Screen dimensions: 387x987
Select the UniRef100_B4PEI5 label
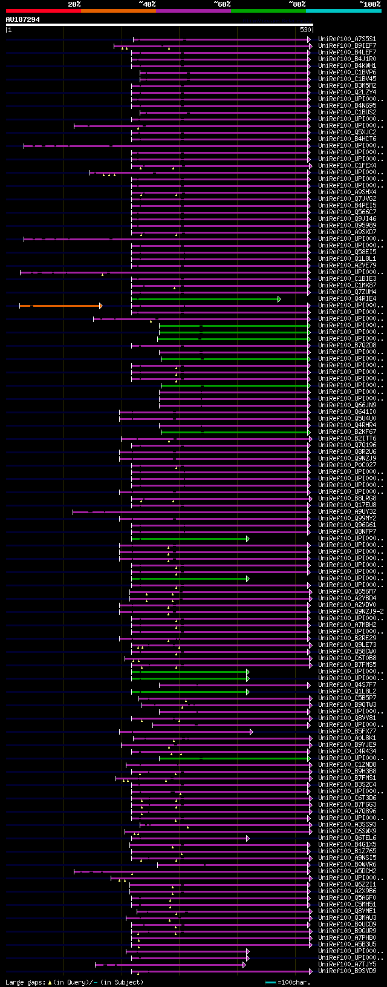(x=347, y=206)
